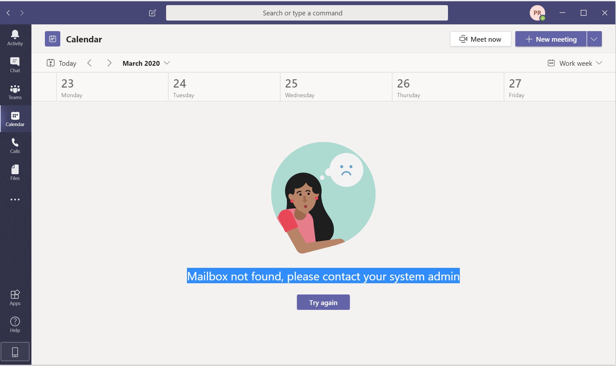Go to next week arrow

pos(109,63)
